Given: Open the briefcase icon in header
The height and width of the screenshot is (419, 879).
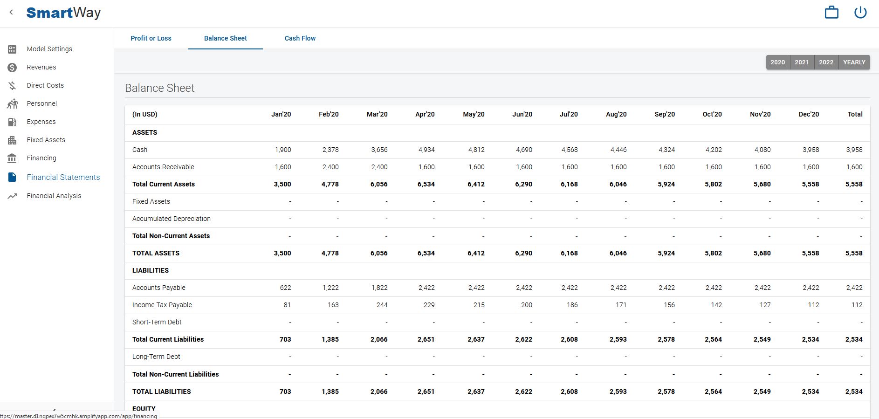Looking at the screenshot, I should [831, 13].
